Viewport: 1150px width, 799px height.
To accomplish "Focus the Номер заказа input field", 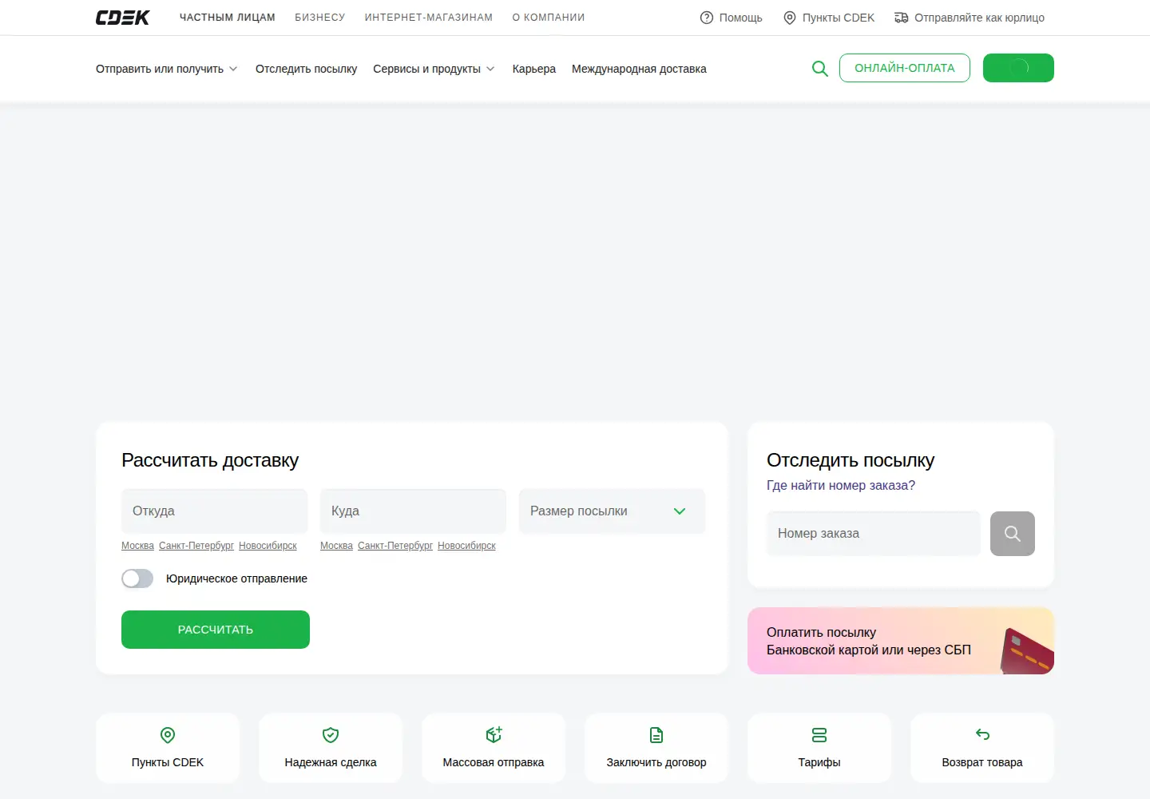I will (x=874, y=534).
